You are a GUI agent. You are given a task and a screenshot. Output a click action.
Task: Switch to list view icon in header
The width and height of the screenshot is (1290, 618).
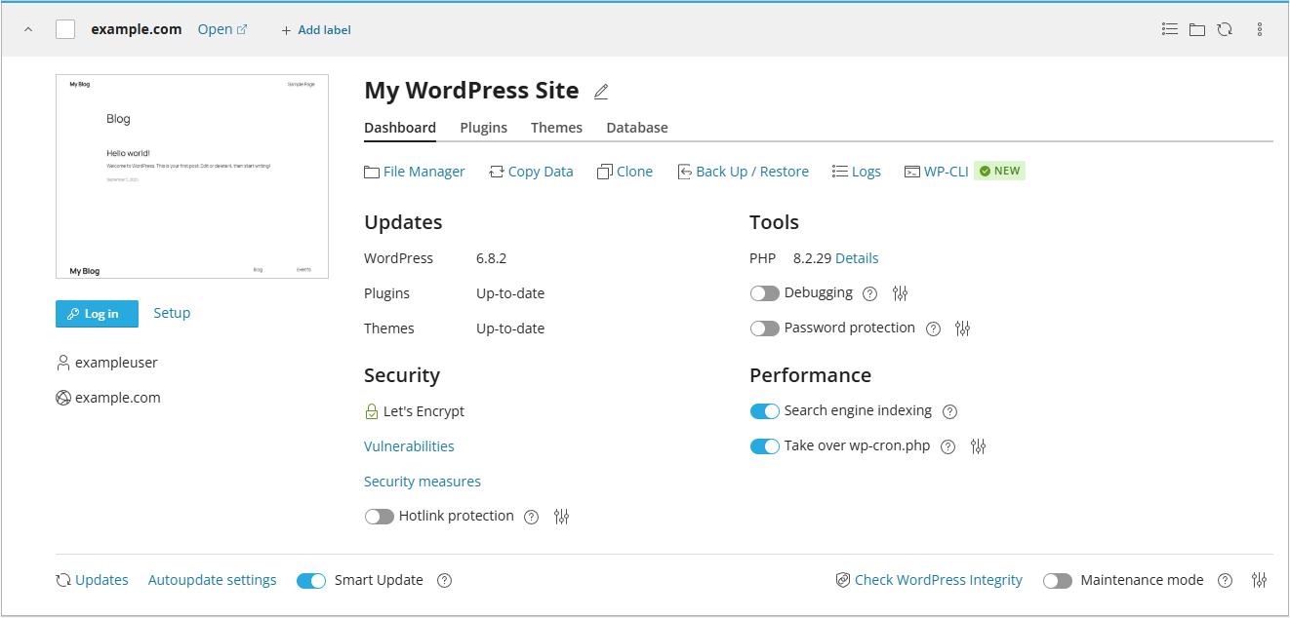coord(1170,29)
